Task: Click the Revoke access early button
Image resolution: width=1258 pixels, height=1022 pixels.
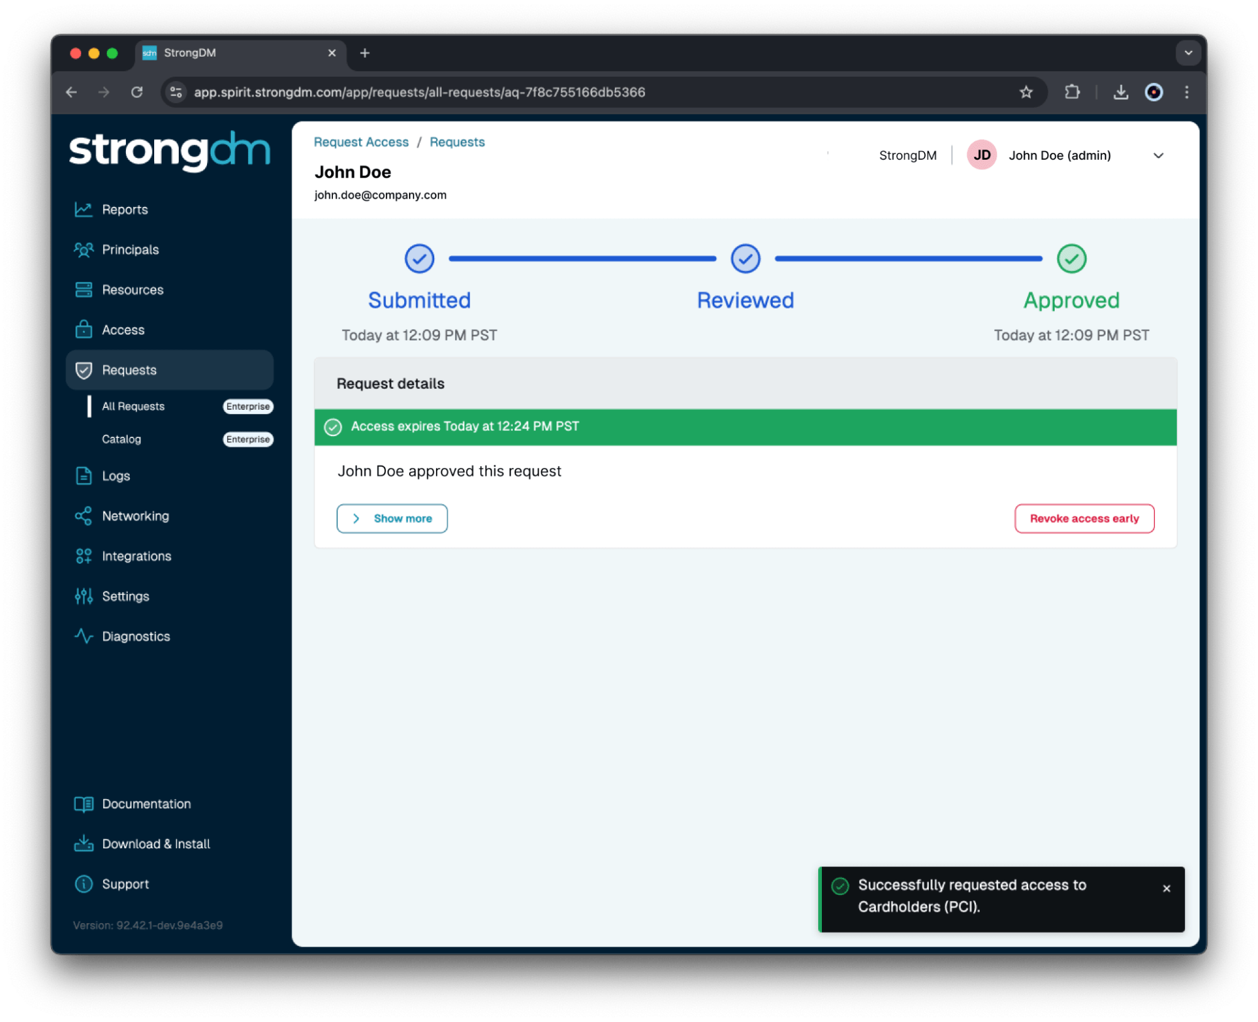Action: (x=1084, y=518)
